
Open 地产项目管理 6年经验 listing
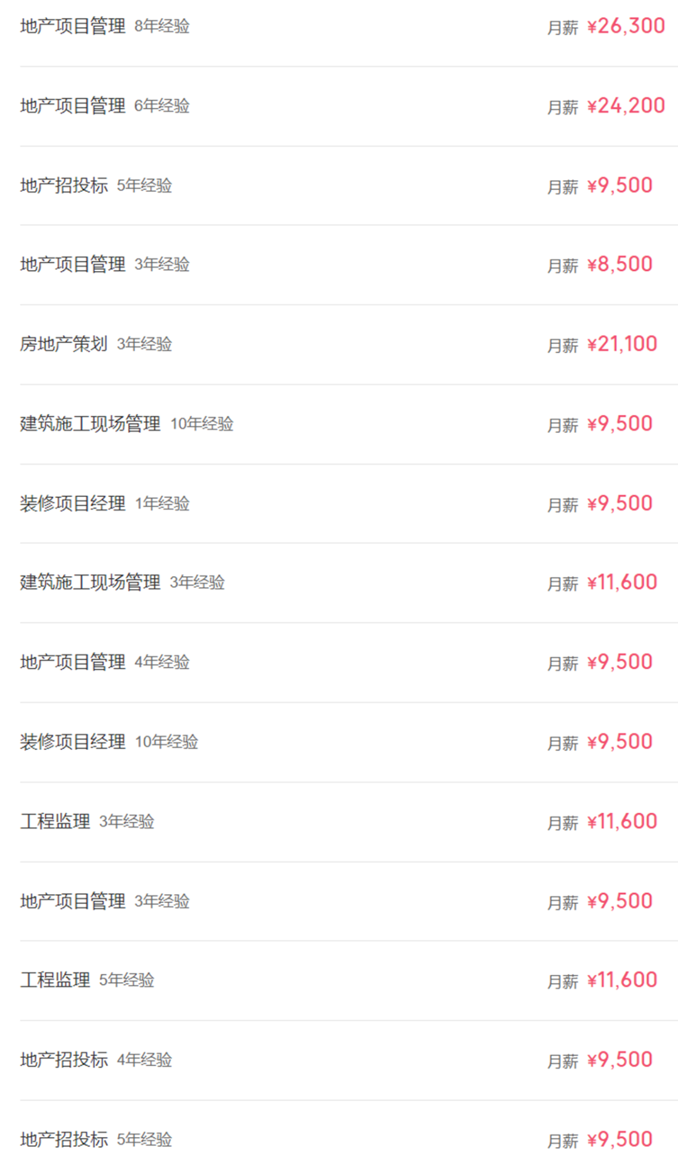point(348,106)
